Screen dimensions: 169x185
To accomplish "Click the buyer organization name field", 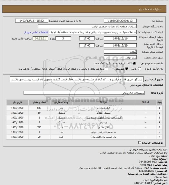I will pos(87,26).
